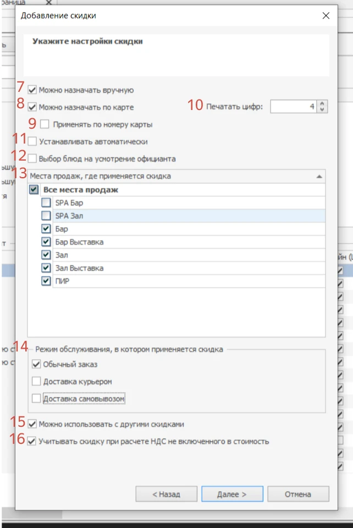Close the 'Добавление скидки' dialog
This screenshot has height=528, width=353.
pyautogui.click(x=326, y=15)
